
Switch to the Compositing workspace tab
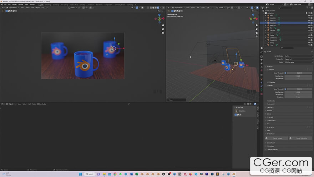[108, 5]
